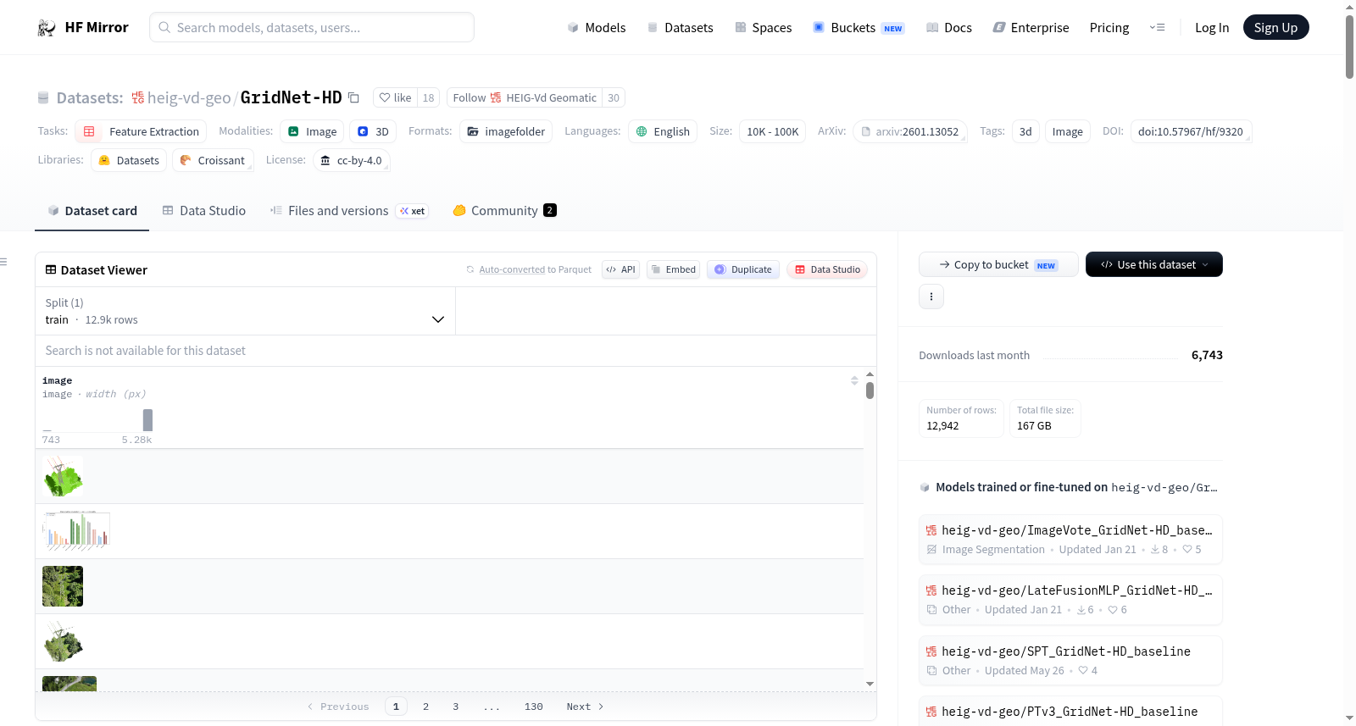Open the ImageVote_GridNet-HD_baseline model card
Viewport: 1356px width, 726px height.
tap(1070, 539)
